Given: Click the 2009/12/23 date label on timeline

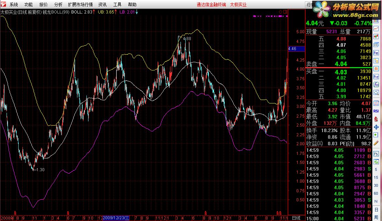Looking at the screenshot, I should [x=116, y=218].
